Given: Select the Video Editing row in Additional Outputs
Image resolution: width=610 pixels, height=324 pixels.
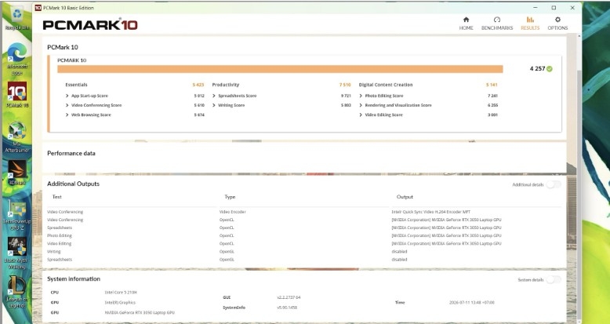Looking at the screenshot, I should (x=304, y=244).
